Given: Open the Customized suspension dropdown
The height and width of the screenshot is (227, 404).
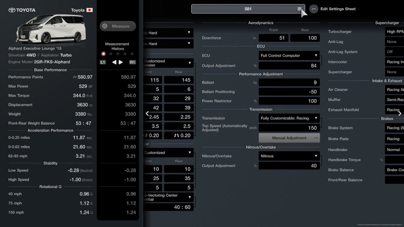Looking at the screenshot, I should click(x=169, y=63).
